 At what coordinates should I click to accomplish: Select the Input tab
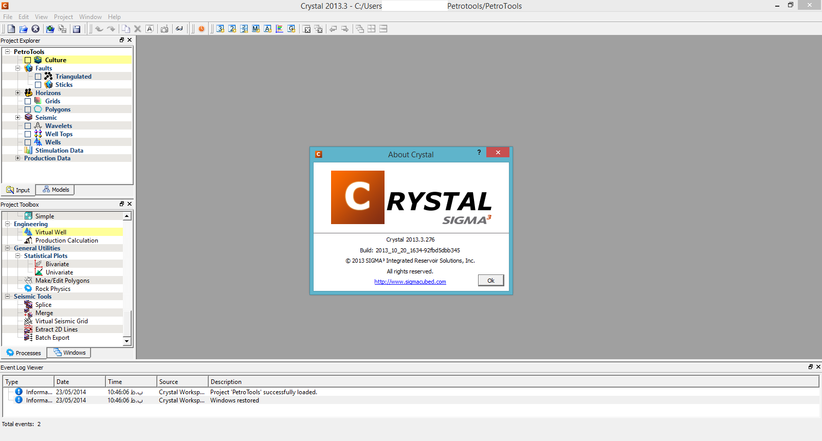click(x=18, y=190)
